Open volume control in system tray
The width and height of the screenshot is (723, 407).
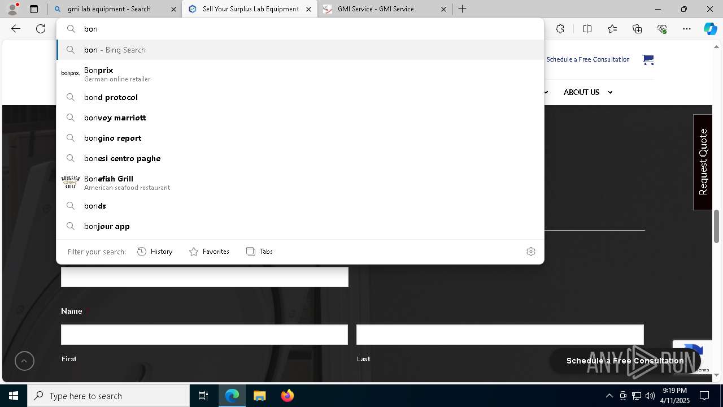[x=650, y=396]
